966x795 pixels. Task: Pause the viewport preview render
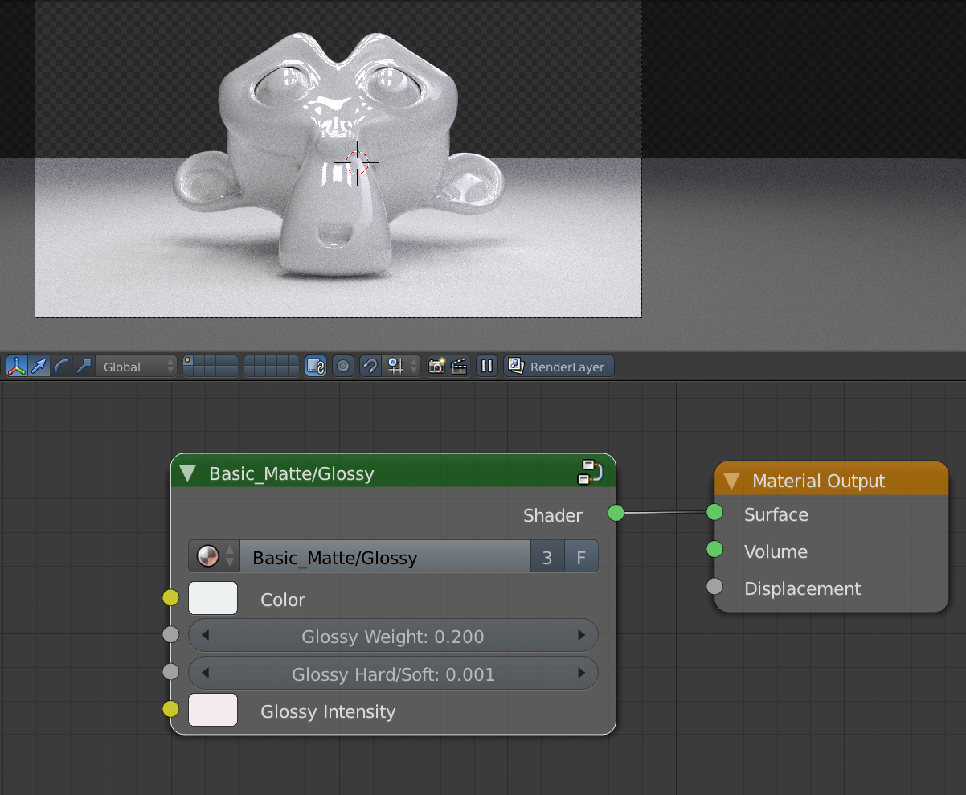[x=486, y=367]
